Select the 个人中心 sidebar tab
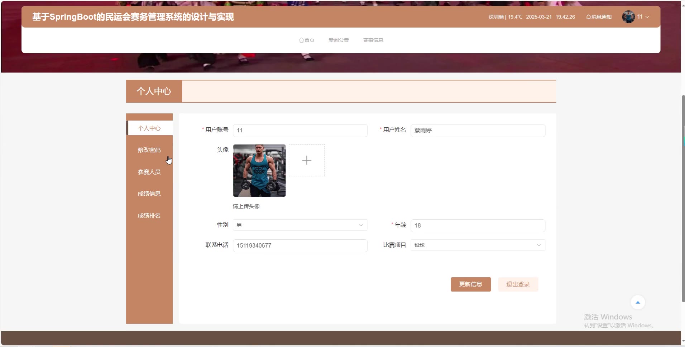 (x=149, y=128)
